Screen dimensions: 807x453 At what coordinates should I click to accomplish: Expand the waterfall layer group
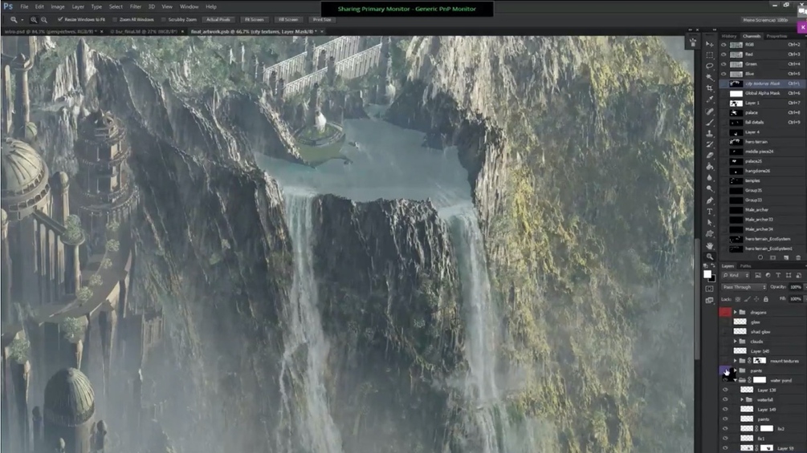pyautogui.click(x=742, y=399)
